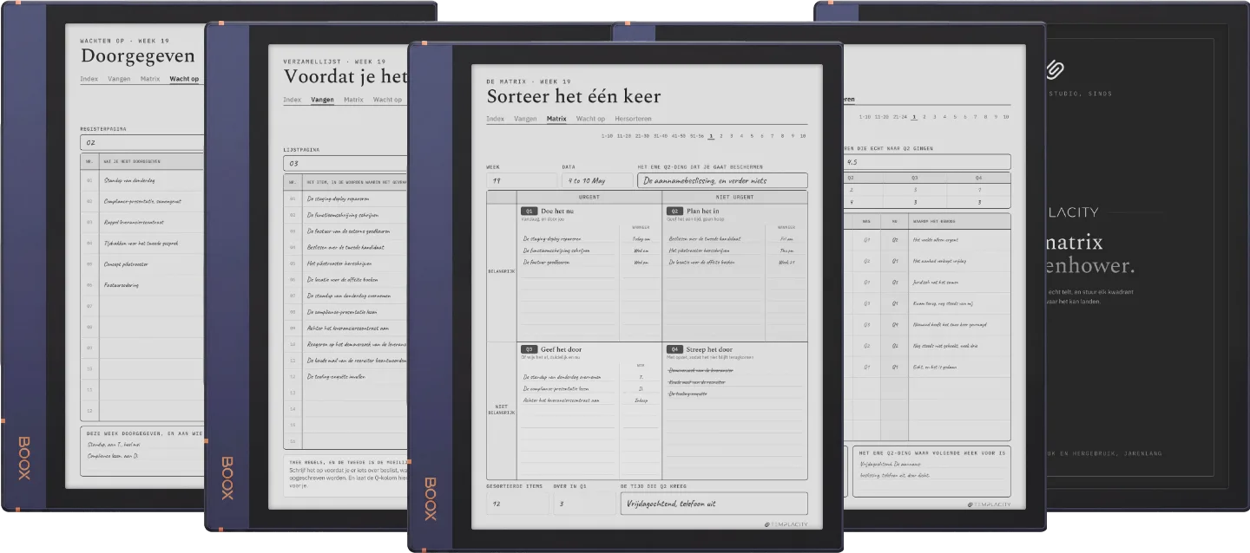Screen dimensions: 1250x553
Task: Click the Q1 badge beside 'Doe het nu'
Action: coord(529,211)
